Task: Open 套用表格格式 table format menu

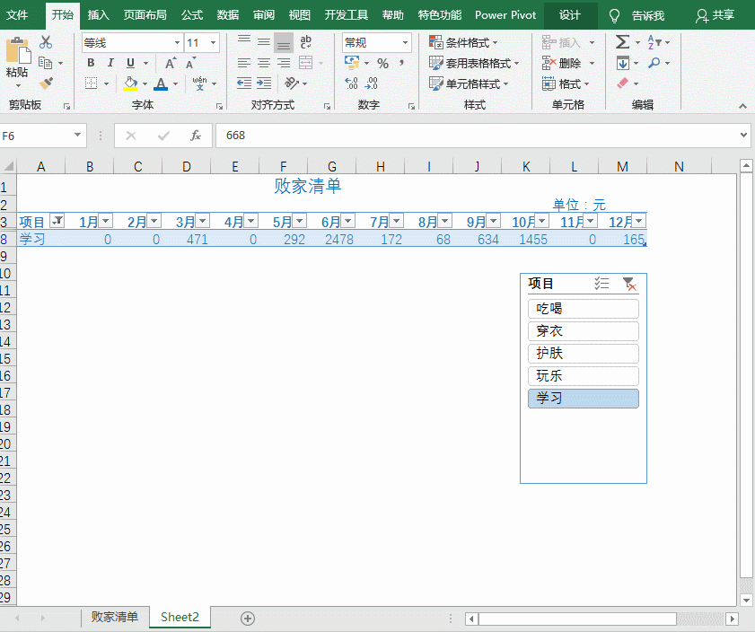Action: click(474, 63)
